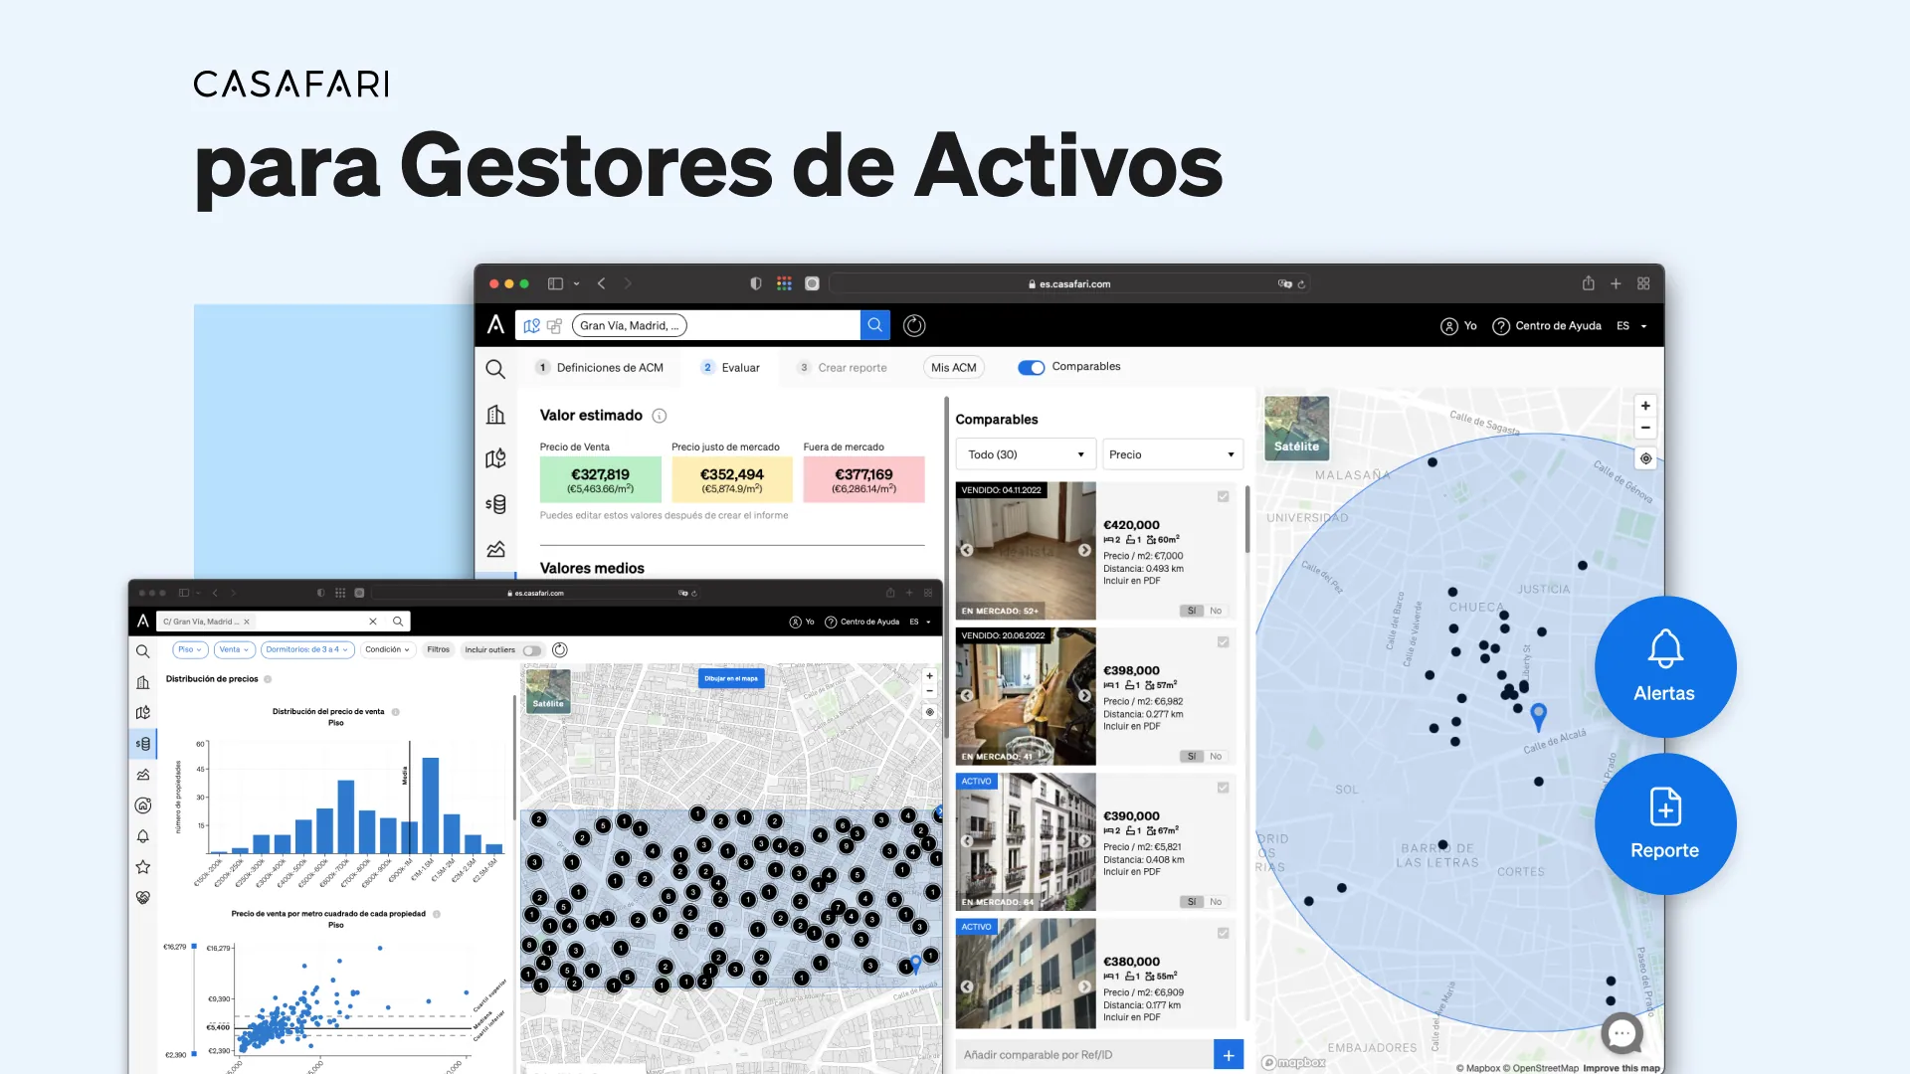Open the Todo (30) dropdown
The height and width of the screenshot is (1074, 1910).
click(x=1026, y=454)
